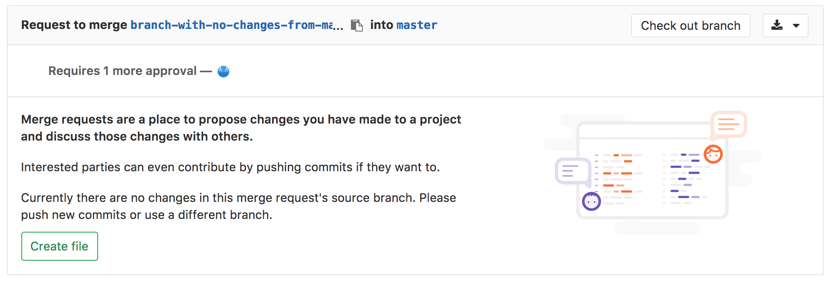The width and height of the screenshot is (829, 282).
Task: Copy the source branch name
Action: [357, 26]
